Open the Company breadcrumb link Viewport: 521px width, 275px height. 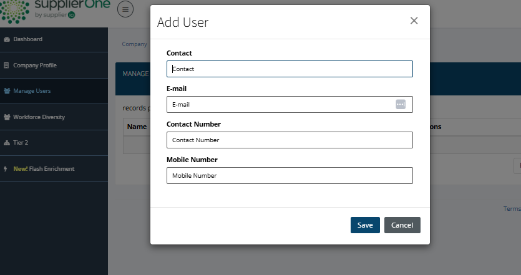click(134, 44)
